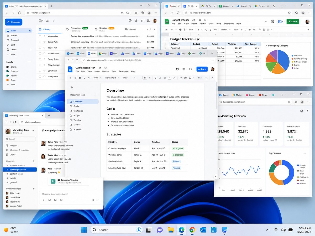The image size is (315, 236).
Task: Attach a file in chat message box
Action: [x=44, y=200]
